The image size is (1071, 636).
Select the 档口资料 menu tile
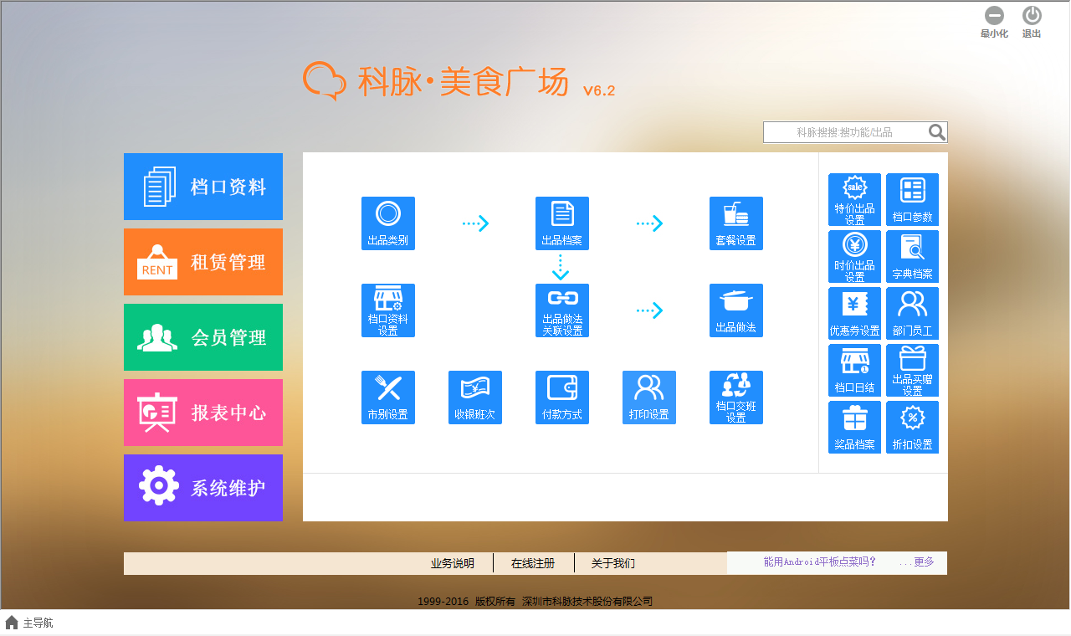coord(203,187)
